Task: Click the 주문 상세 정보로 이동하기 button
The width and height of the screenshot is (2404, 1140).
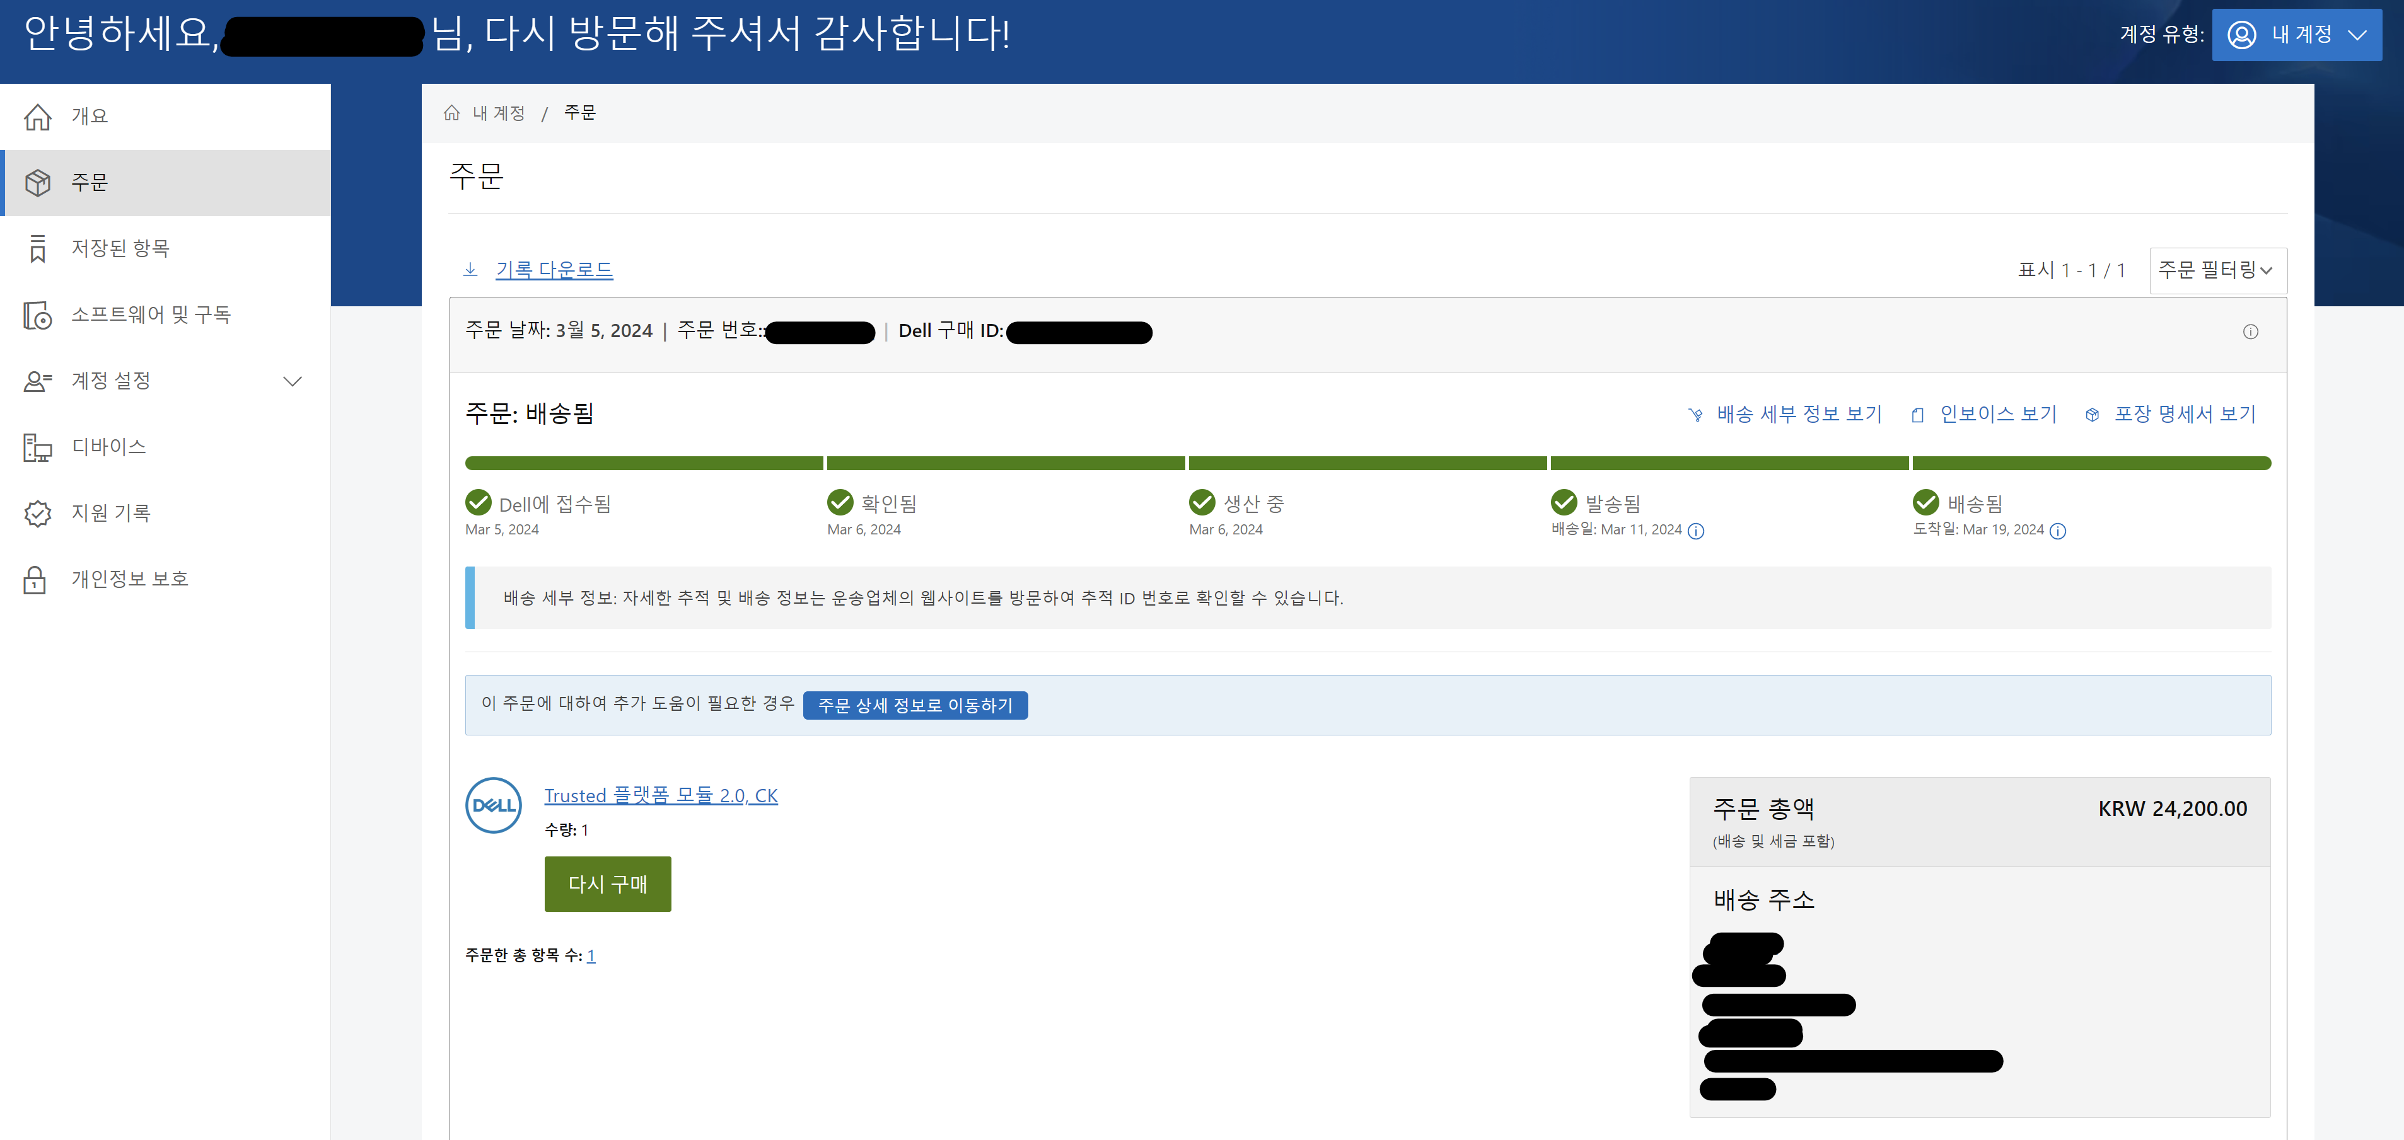Action: tap(915, 706)
